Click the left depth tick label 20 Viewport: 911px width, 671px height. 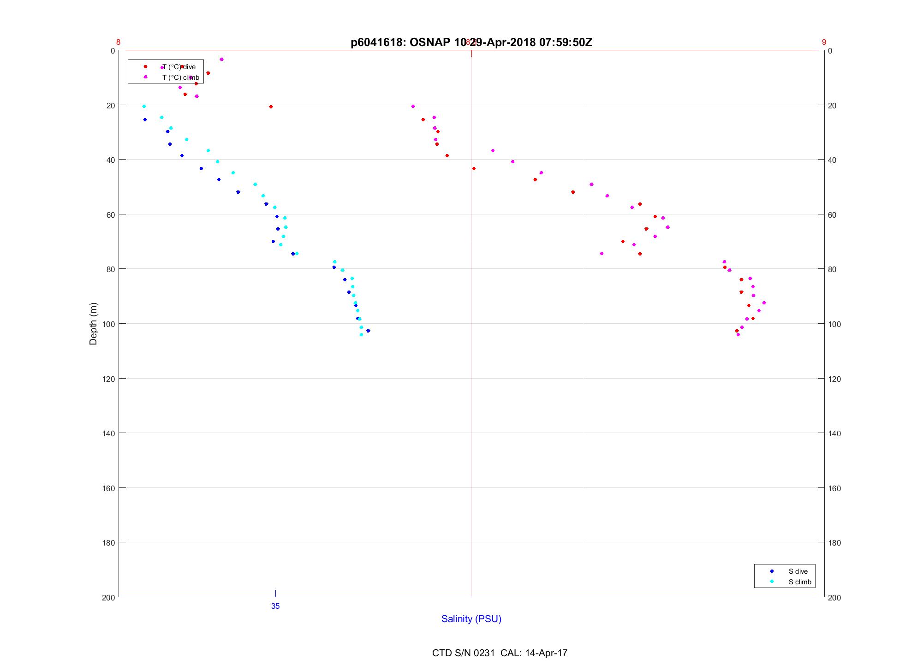click(111, 106)
